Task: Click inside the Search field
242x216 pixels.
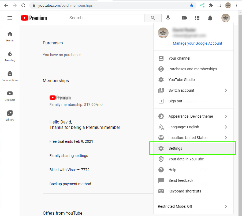Action: coord(105,18)
